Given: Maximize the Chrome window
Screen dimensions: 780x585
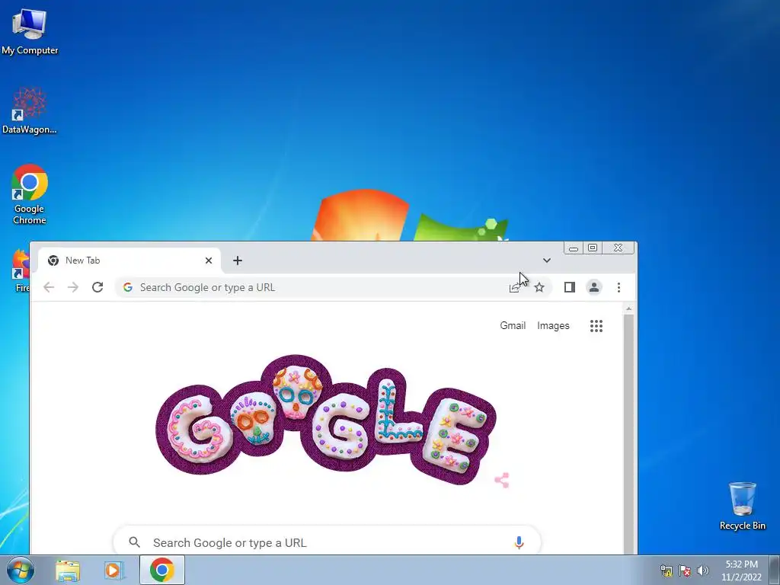Looking at the screenshot, I should click(x=593, y=248).
